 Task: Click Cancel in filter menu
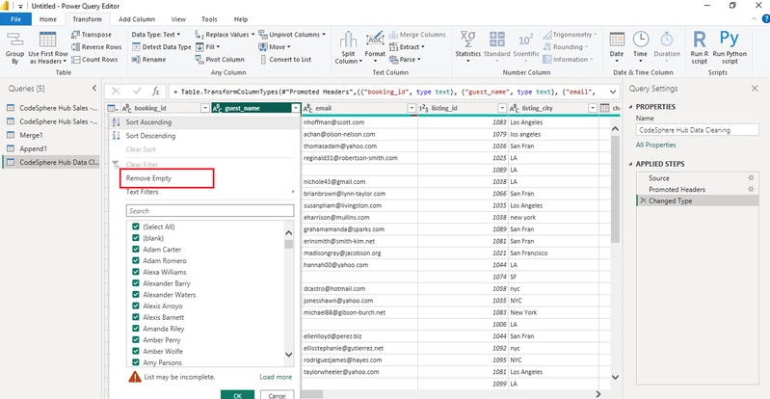coord(277,395)
